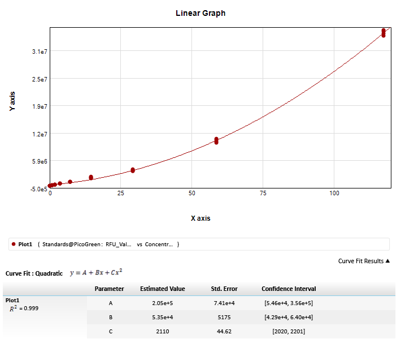This screenshot has height=343, width=401.
Task: Select parameter C estimated value 2110
Action: click(x=162, y=332)
